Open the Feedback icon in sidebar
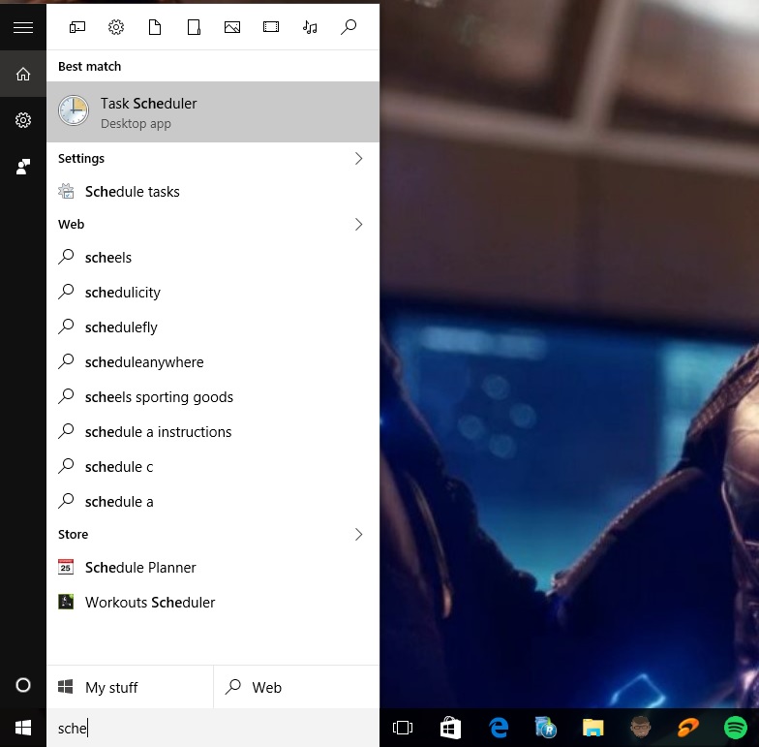This screenshot has width=759, height=747. point(23,167)
